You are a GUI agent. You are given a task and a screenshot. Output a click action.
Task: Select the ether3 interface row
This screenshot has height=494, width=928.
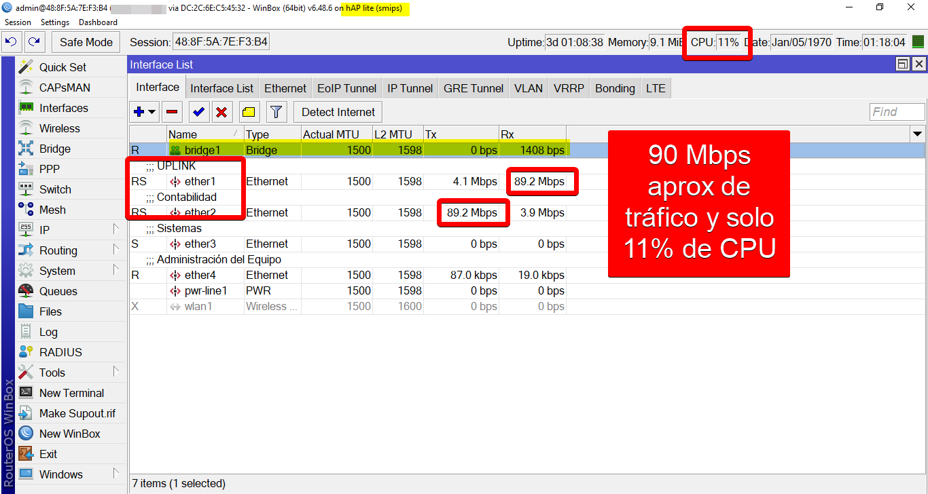pos(200,244)
